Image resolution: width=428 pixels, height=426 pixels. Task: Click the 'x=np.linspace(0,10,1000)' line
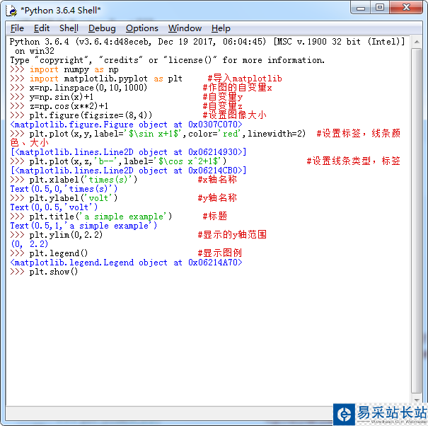88,88
